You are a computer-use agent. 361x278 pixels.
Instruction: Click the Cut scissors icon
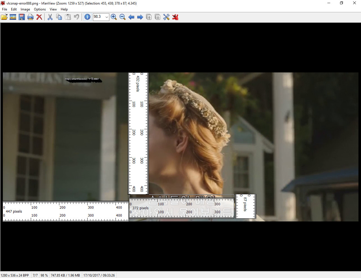click(x=50, y=17)
